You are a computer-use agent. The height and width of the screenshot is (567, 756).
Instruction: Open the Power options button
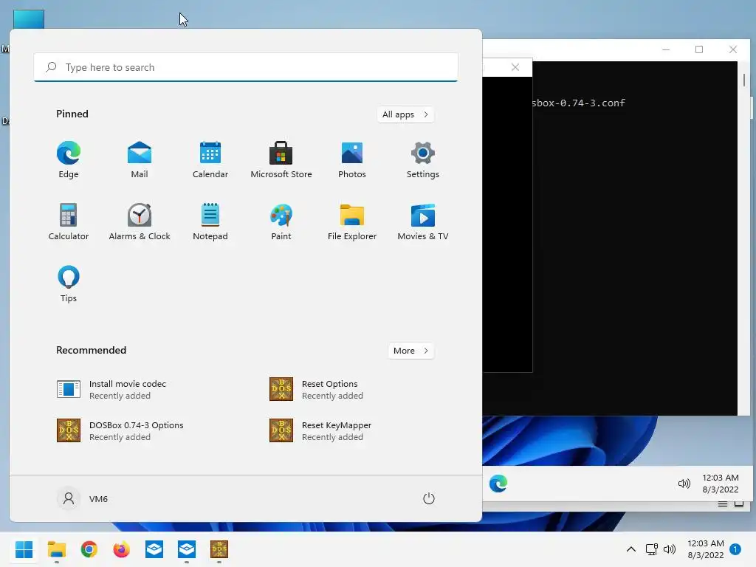pos(429,498)
